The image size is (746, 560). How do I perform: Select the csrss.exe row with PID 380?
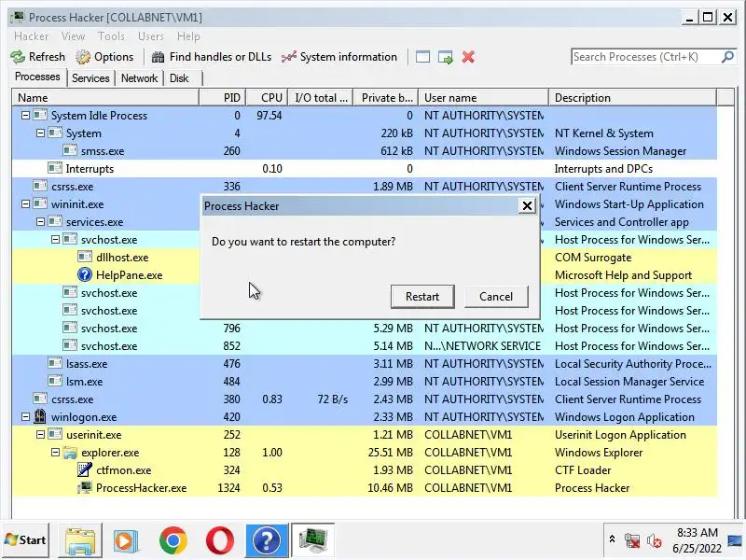365,399
